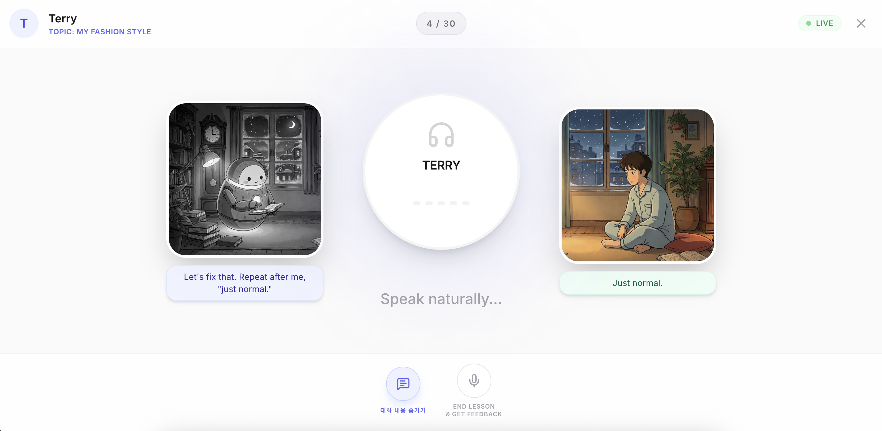Click the "Let's fix that" tutor bubble
The height and width of the screenshot is (431, 882).
coord(245,283)
